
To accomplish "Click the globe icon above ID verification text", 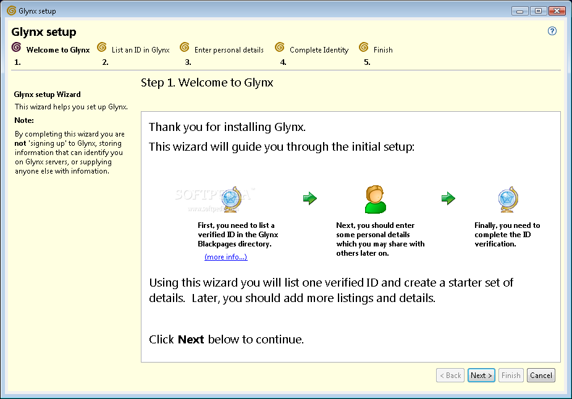I will tap(508, 199).
